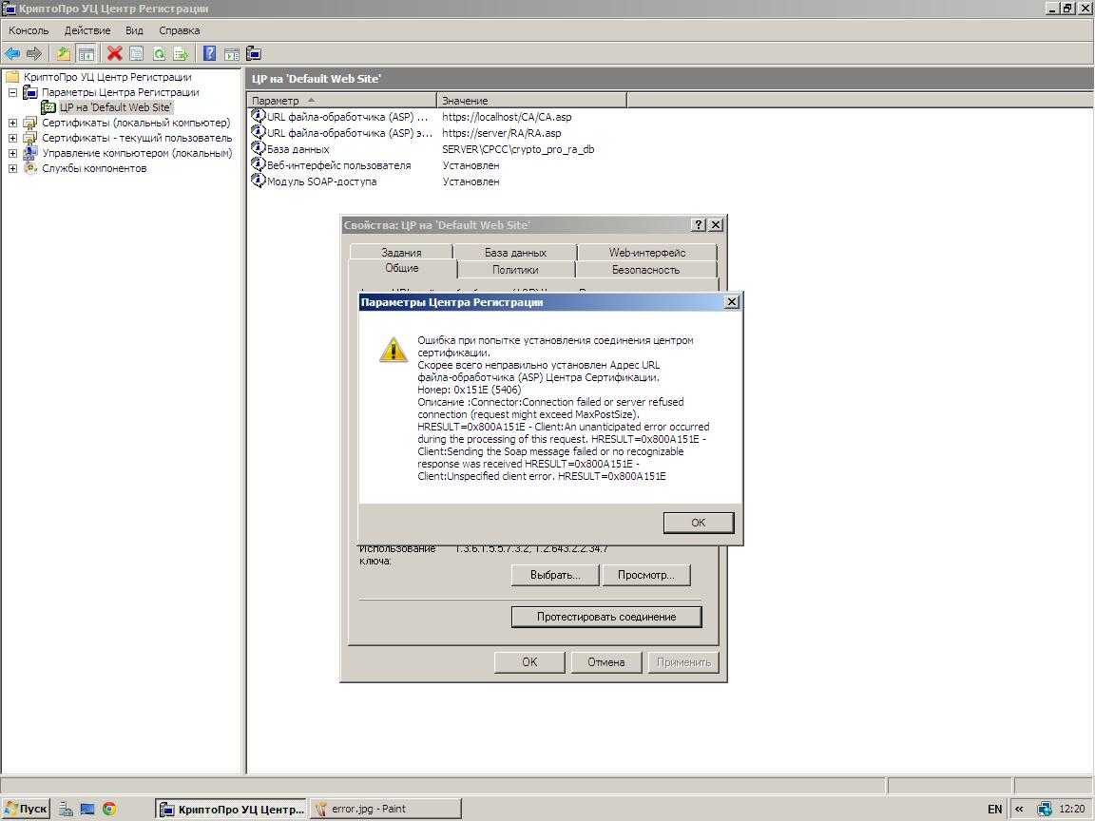This screenshot has height=821, width=1095.
Task: Expand Сертификаты - текущий пользователь node
Action: pyautogui.click(x=12, y=138)
